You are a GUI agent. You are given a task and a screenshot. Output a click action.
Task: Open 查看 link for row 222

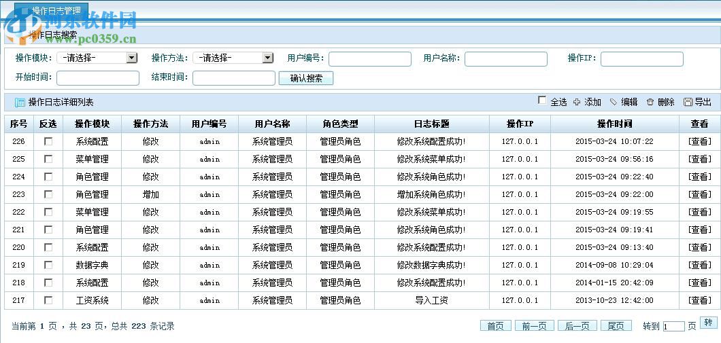tap(699, 212)
